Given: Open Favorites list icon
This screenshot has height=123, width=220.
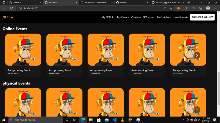Looking at the screenshot, I should pos(194,8).
